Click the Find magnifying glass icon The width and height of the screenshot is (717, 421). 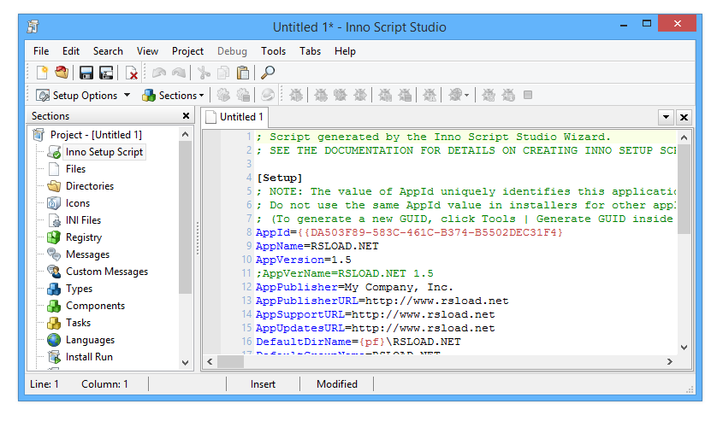coord(268,73)
